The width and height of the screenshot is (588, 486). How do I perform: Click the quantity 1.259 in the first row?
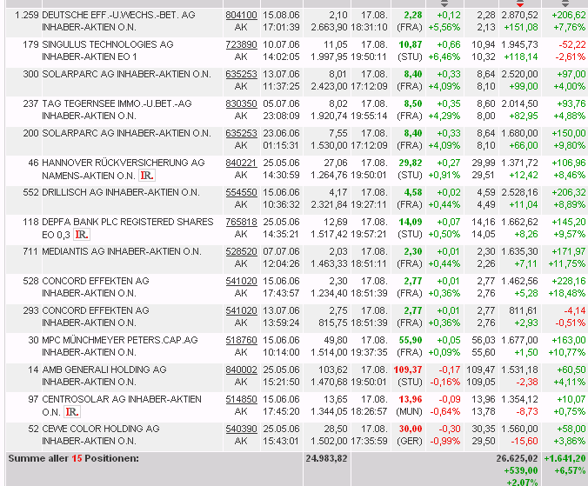click(27, 16)
